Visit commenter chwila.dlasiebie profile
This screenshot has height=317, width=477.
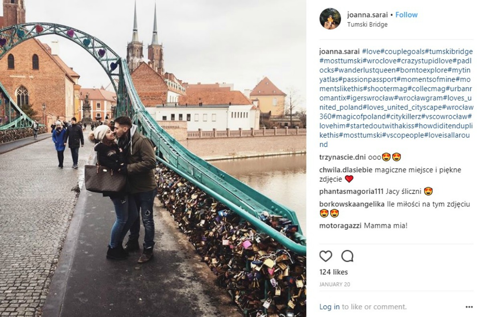point(346,170)
